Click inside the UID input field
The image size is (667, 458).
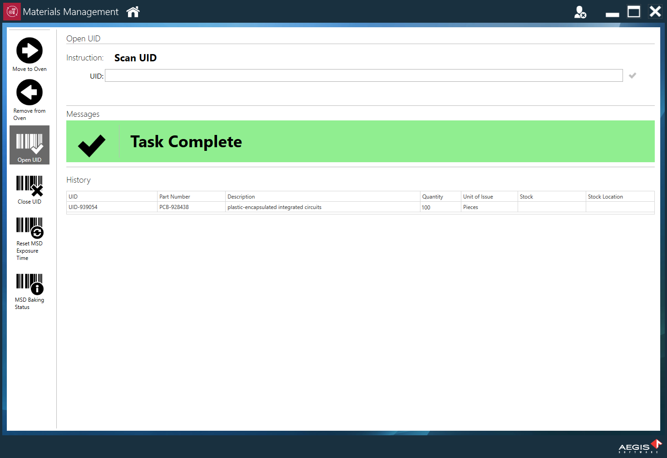click(363, 75)
